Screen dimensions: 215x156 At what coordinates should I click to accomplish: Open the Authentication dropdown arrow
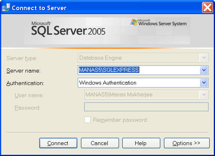pos(204,83)
